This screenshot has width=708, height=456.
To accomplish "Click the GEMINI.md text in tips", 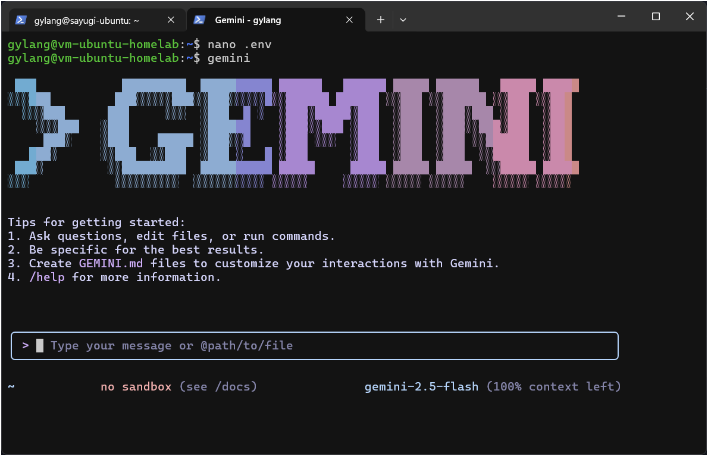I will tap(114, 264).
